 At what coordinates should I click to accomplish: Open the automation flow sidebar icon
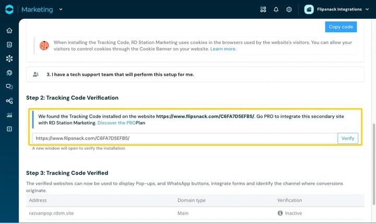(9, 101)
